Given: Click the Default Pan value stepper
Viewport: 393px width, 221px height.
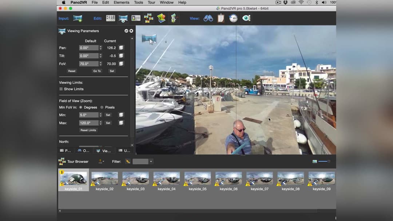Looking at the screenshot, I should point(100,48).
